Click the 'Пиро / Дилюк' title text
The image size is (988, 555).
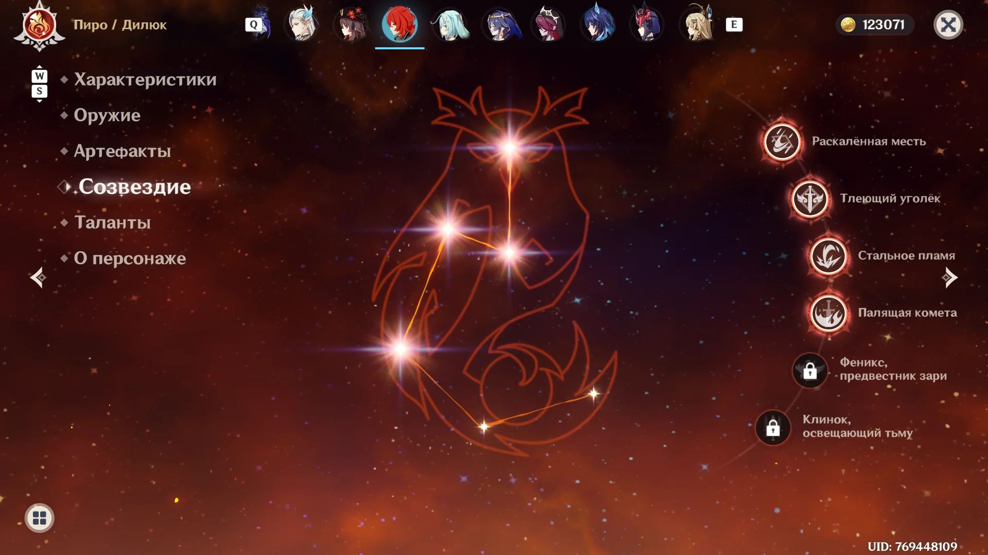120,25
